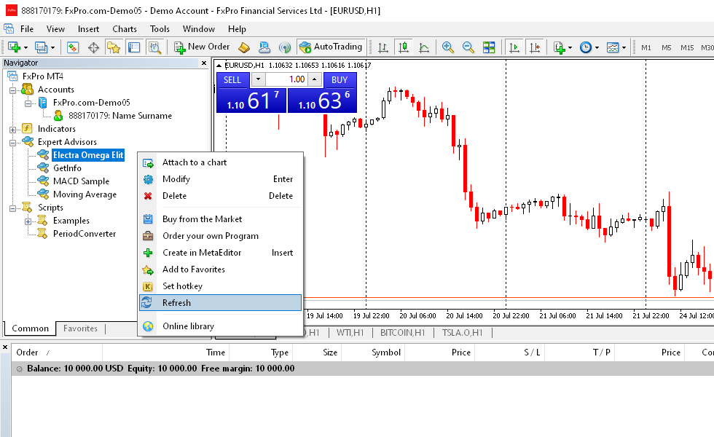The height and width of the screenshot is (437, 714).
Task: Collapse the Accounts tree node
Action: (13, 90)
